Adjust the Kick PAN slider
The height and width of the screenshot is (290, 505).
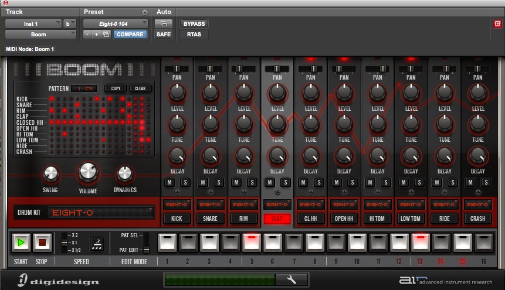point(177,69)
